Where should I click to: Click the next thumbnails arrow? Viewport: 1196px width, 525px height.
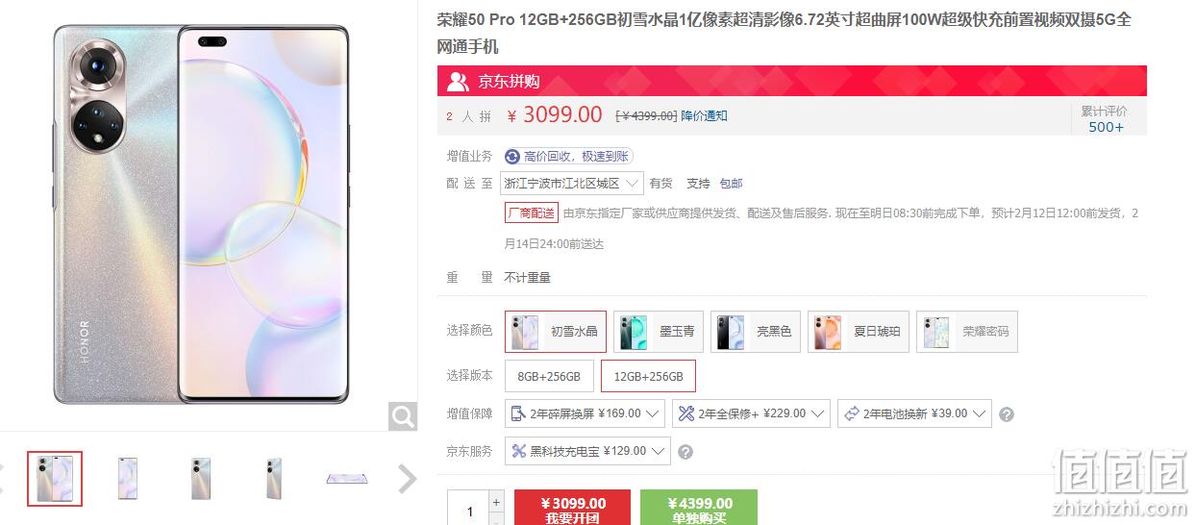[x=408, y=479]
